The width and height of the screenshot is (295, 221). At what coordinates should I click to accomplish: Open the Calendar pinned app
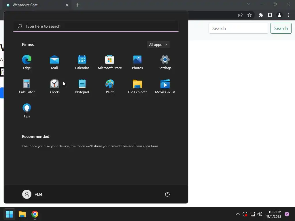click(82, 62)
